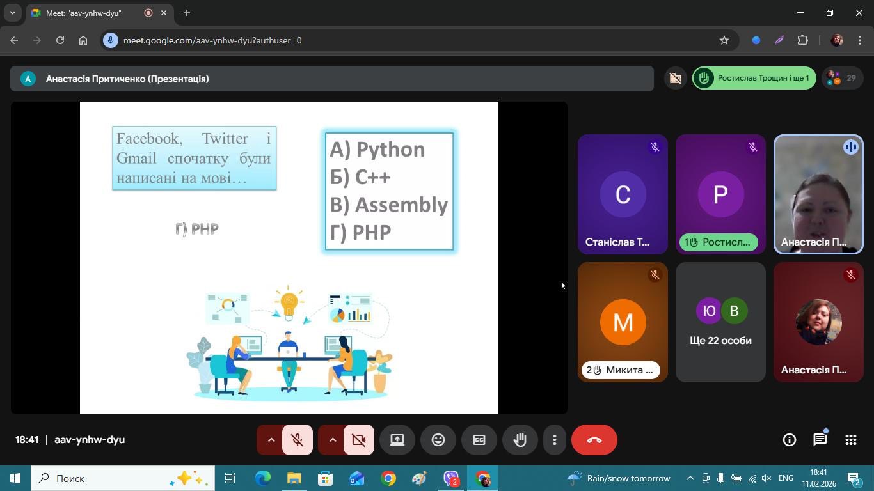Toggle closed captions
Image resolution: width=874 pixels, height=491 pixels.
(479, 440)
